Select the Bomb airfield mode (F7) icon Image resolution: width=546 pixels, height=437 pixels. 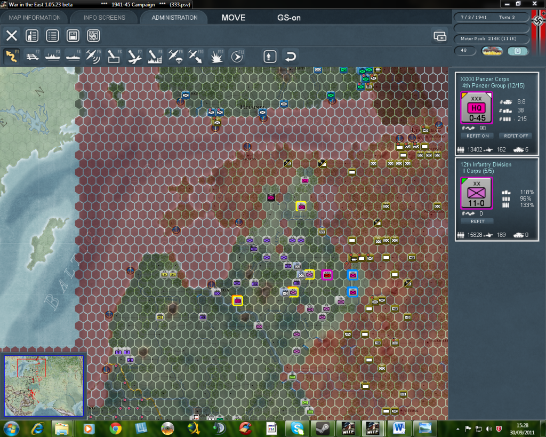point(134,56)
